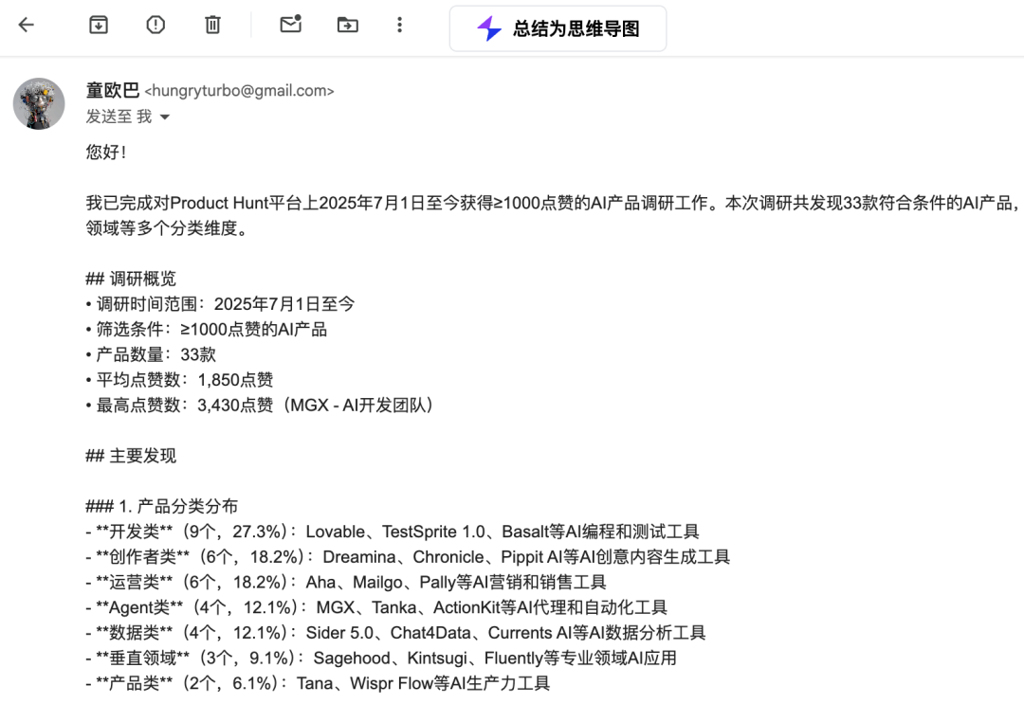Image resolution: width=1024 pixels, height=704 pixels.
Task: Click the 产品类 (2个,6.1%) line
Action: click(x=318, y=684)
